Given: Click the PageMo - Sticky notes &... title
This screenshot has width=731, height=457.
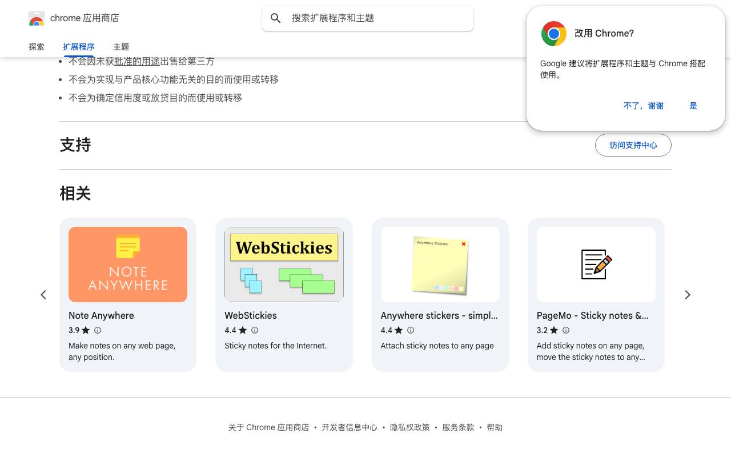Looking at the screenshot, I should tap(593, 315).
